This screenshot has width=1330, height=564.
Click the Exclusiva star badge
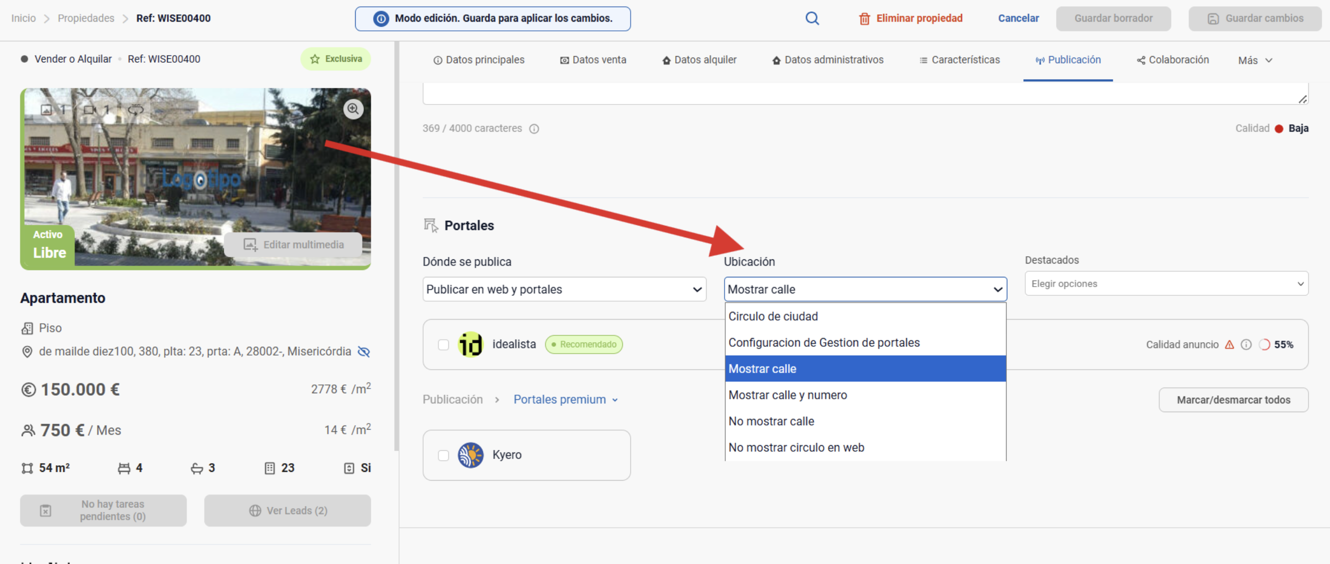[x=336, y=59]
